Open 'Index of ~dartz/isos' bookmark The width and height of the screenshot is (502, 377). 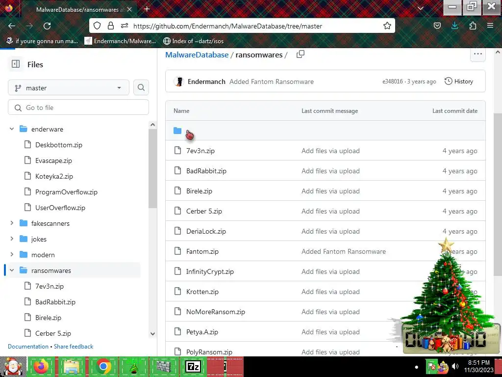pyautogui.click(x=193, y=41)
